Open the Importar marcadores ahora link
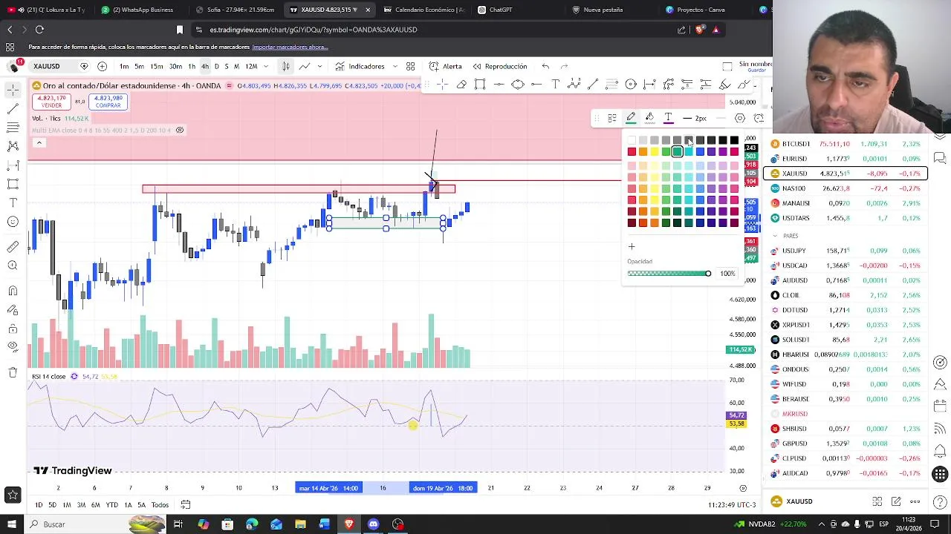This screenshot has height=534, width=951. (290, 47)
